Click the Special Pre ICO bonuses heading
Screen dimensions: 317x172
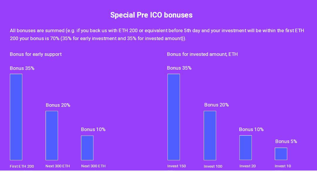(151, 15)
